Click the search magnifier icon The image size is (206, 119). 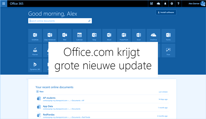click(89, 21)
